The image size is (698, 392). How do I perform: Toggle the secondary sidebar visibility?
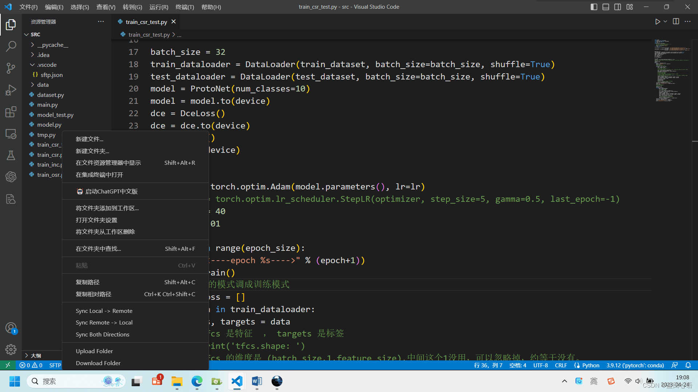pos(618,7)
